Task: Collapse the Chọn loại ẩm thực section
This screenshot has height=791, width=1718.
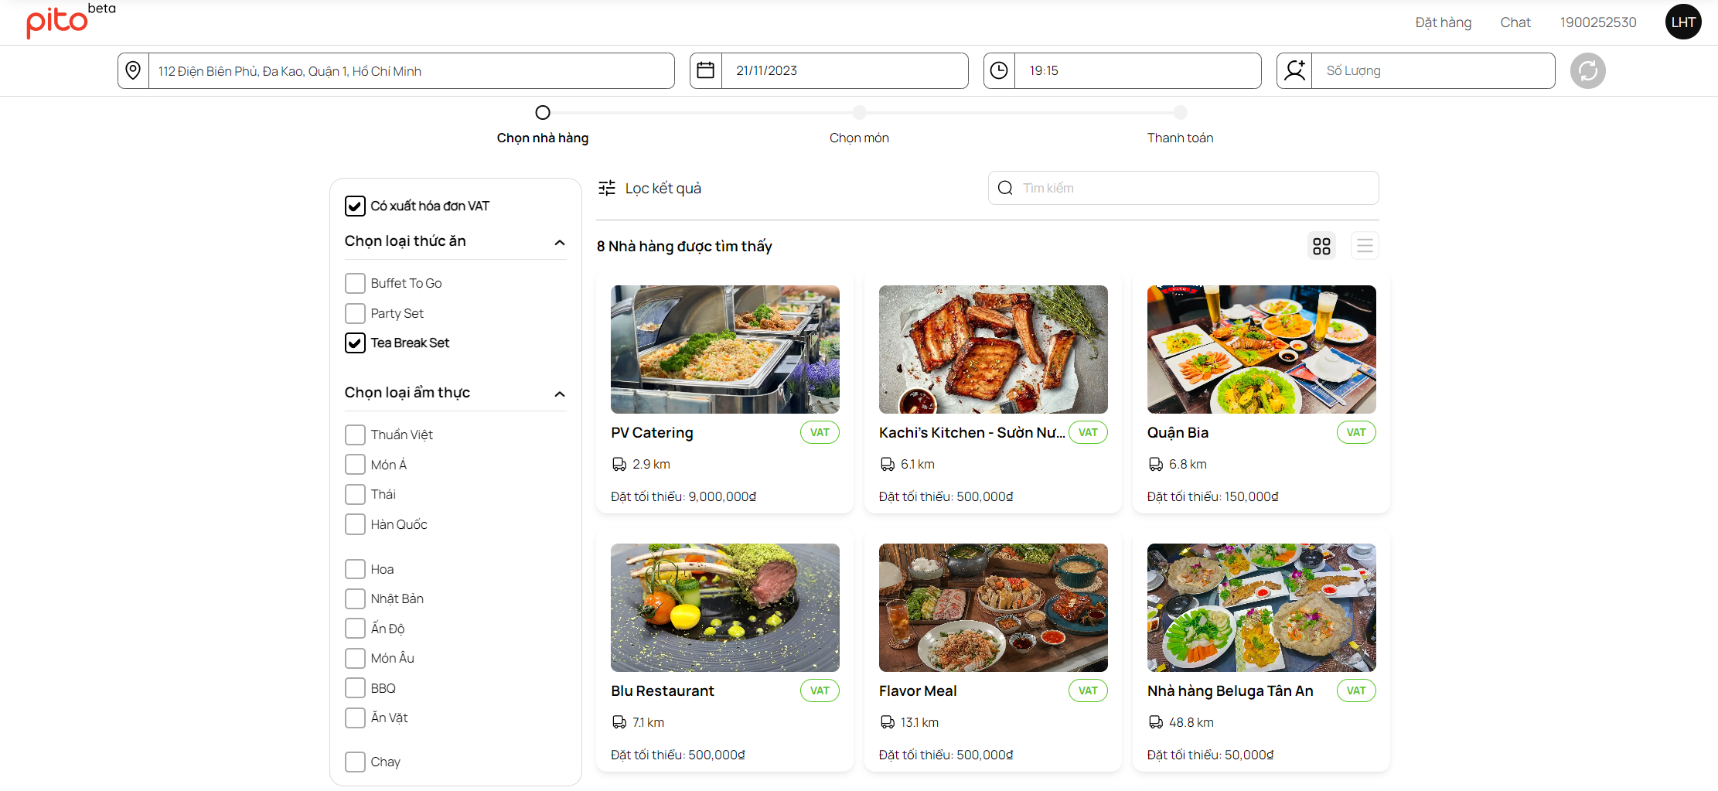Action: (560, 394)
